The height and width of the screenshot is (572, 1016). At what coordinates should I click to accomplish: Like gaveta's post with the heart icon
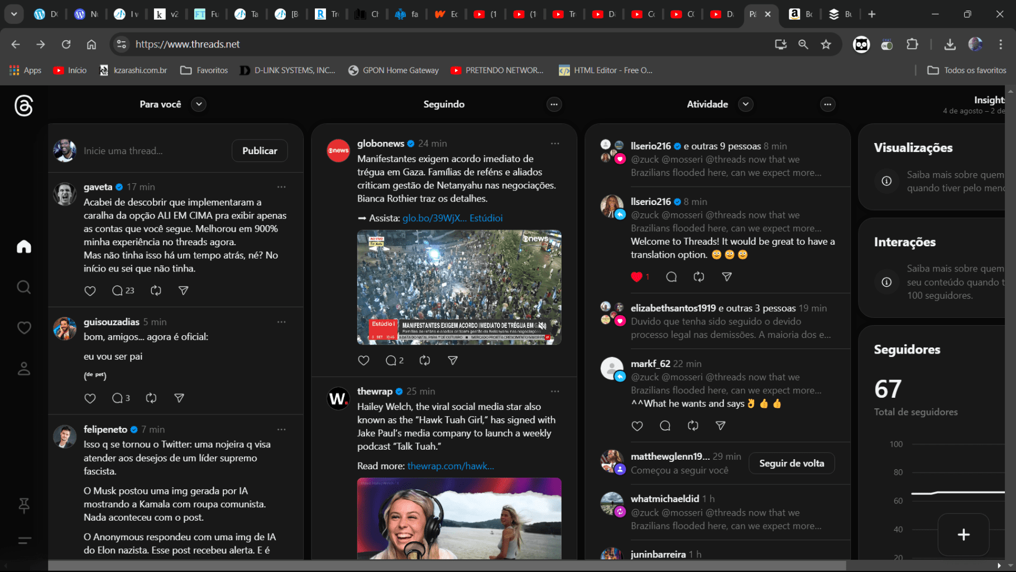[x=90, y=290]
